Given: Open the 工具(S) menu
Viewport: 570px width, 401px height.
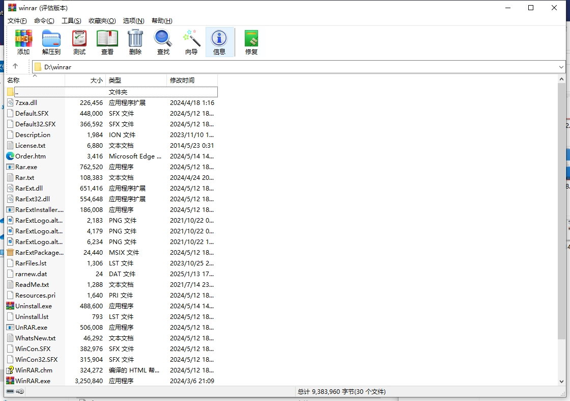Looking at the screenshot, I should click(x=71, y=21).
